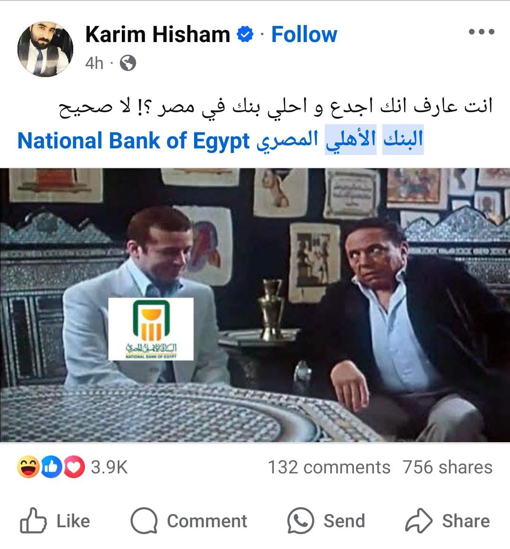
Task: Open the meme image in full view
Action: [255, 305]
